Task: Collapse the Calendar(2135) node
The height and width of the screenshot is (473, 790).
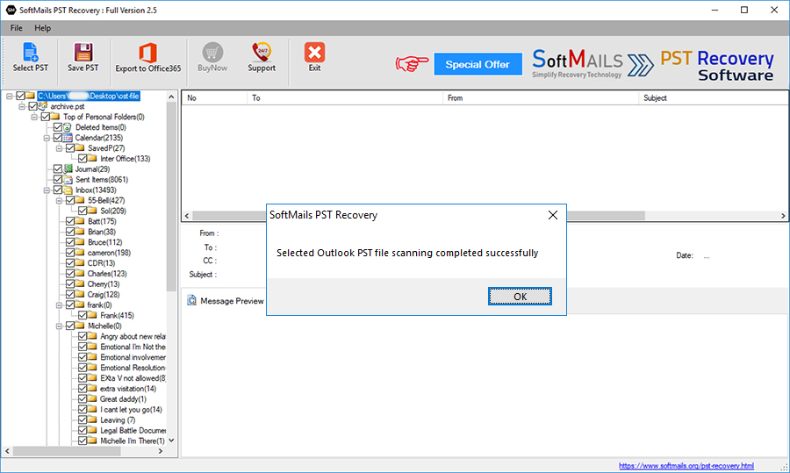Action: (47, 138)
